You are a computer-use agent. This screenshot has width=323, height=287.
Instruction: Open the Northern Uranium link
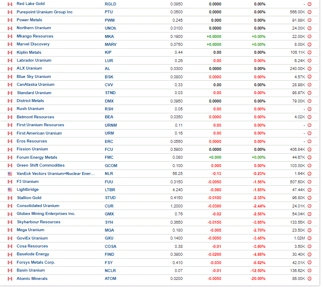click(34, 28)
